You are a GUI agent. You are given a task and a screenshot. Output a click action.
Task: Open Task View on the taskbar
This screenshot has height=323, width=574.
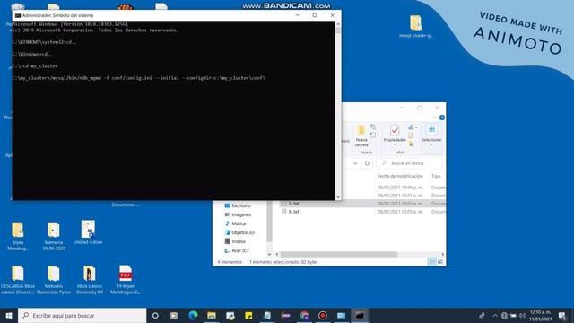[x=174, y=315]
